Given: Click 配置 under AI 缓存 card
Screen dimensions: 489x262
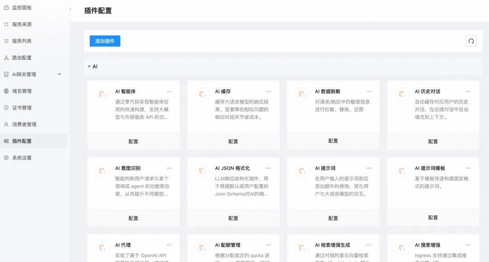Looking at the screenshot, I should pos(233,142).
